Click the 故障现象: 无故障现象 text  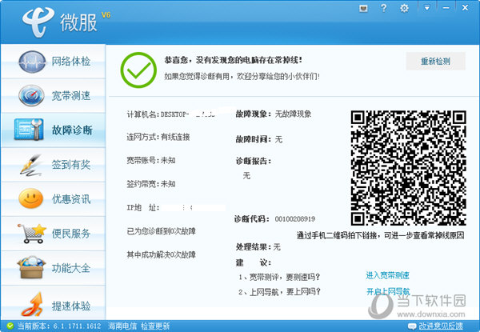[274, 114]
